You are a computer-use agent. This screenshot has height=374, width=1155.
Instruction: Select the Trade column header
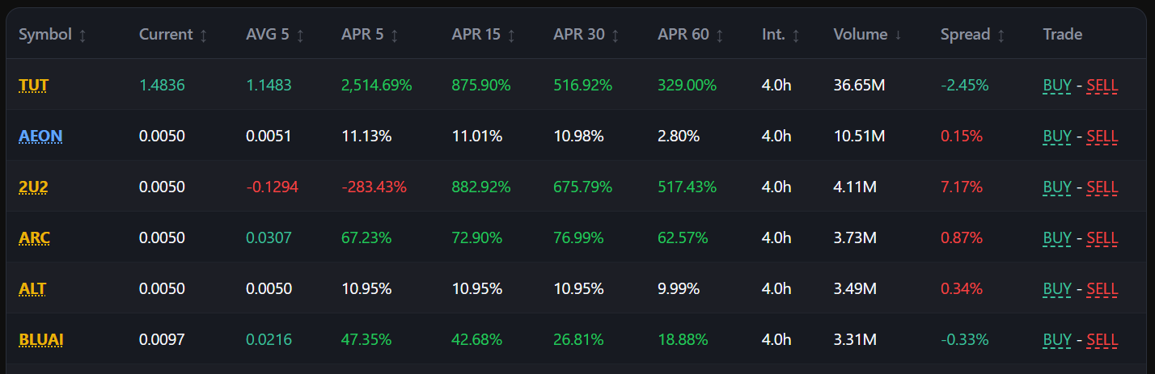pyautogui.click(x=1062, y=35)
